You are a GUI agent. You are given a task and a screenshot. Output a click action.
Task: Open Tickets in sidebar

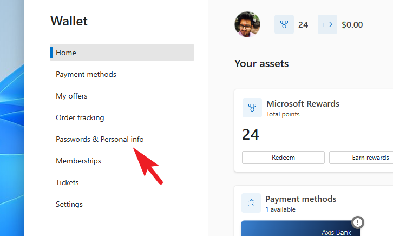click(67, 182)
